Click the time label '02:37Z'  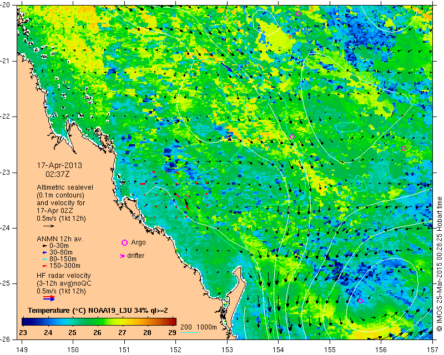pyautogui.click(x=58, y=174)
